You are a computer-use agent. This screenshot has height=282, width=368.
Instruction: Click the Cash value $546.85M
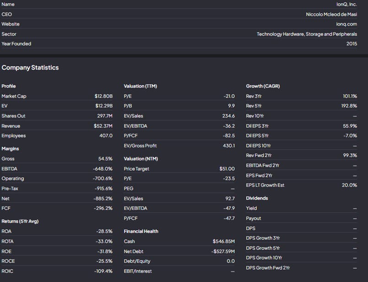coord(224,241)
